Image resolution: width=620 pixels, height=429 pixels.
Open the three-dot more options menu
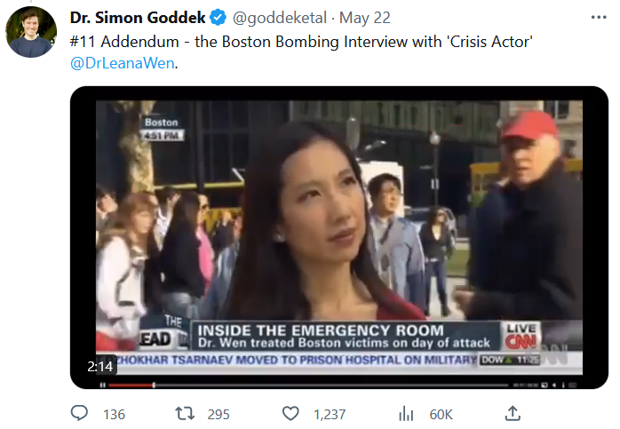599,17
